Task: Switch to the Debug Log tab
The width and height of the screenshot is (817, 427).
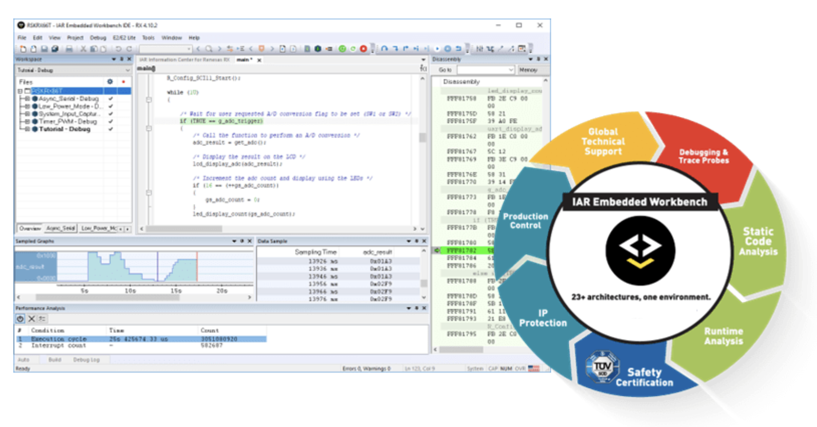Action: tap(86, 360)
